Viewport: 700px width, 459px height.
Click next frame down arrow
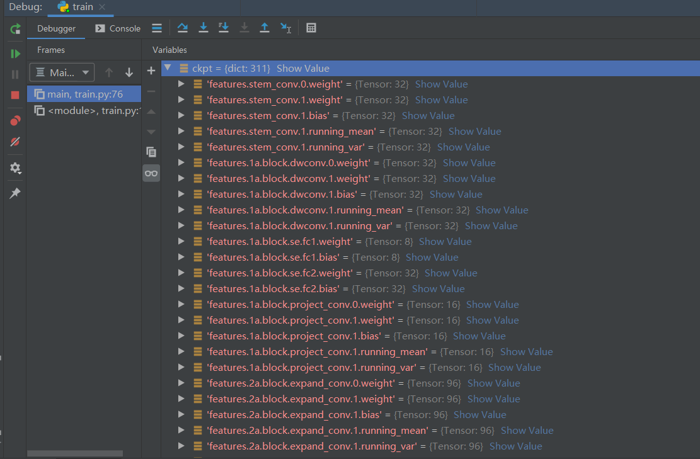129,72
